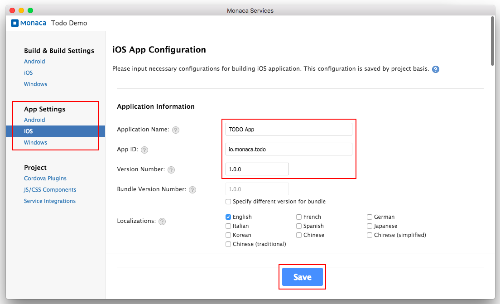Enable 'Specify different version for bundle' checkbox

228,202
